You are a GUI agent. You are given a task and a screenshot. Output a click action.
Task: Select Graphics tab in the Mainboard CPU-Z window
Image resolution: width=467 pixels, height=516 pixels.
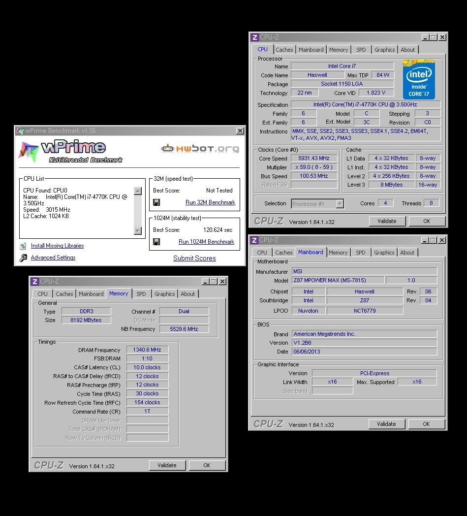[x=384, y=253]
